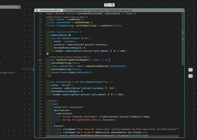Click the 'useRouter' call on line 29

pyautogui.click(x=74, y=20)
